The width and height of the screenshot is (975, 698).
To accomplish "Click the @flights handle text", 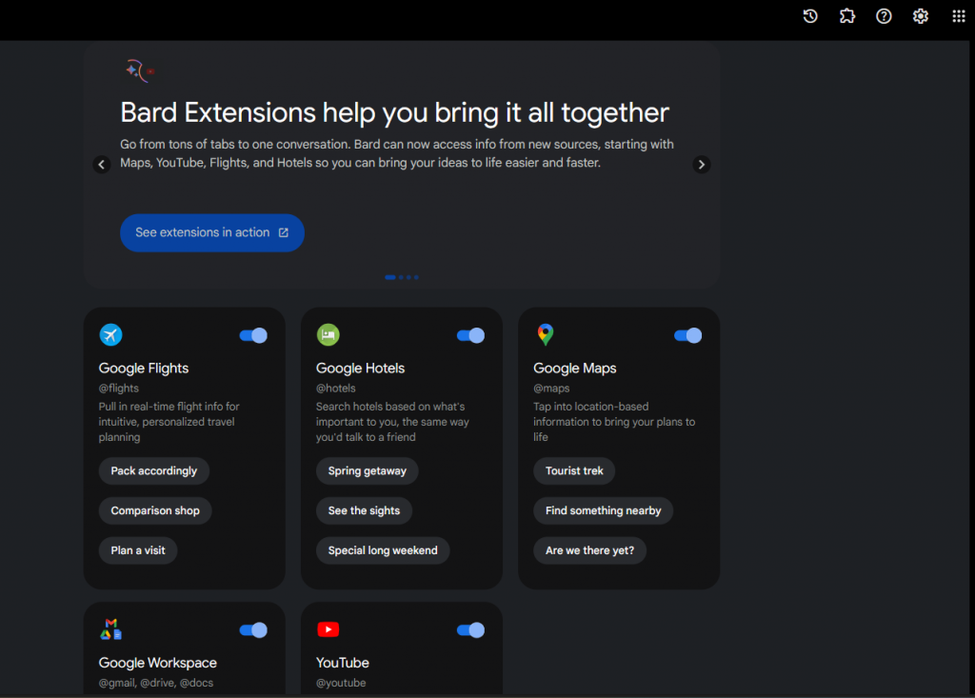I will (119, 389).
